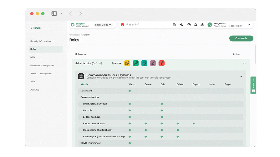
Task: Click the red system icon in Administrator row
Action: (161, 63)
